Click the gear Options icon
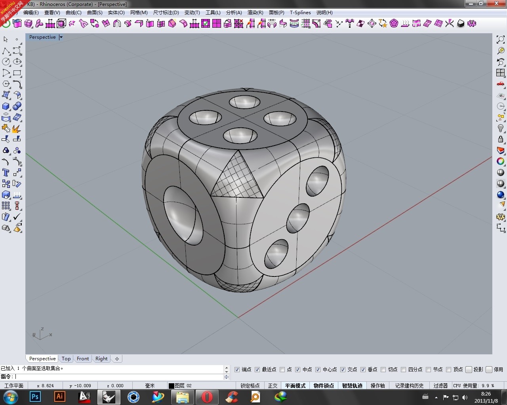 [501, 217]
